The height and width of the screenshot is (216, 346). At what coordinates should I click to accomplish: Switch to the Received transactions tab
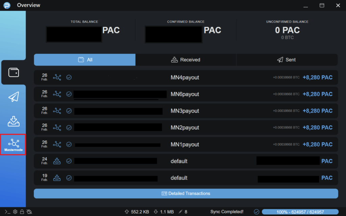[x=186, y=60]
